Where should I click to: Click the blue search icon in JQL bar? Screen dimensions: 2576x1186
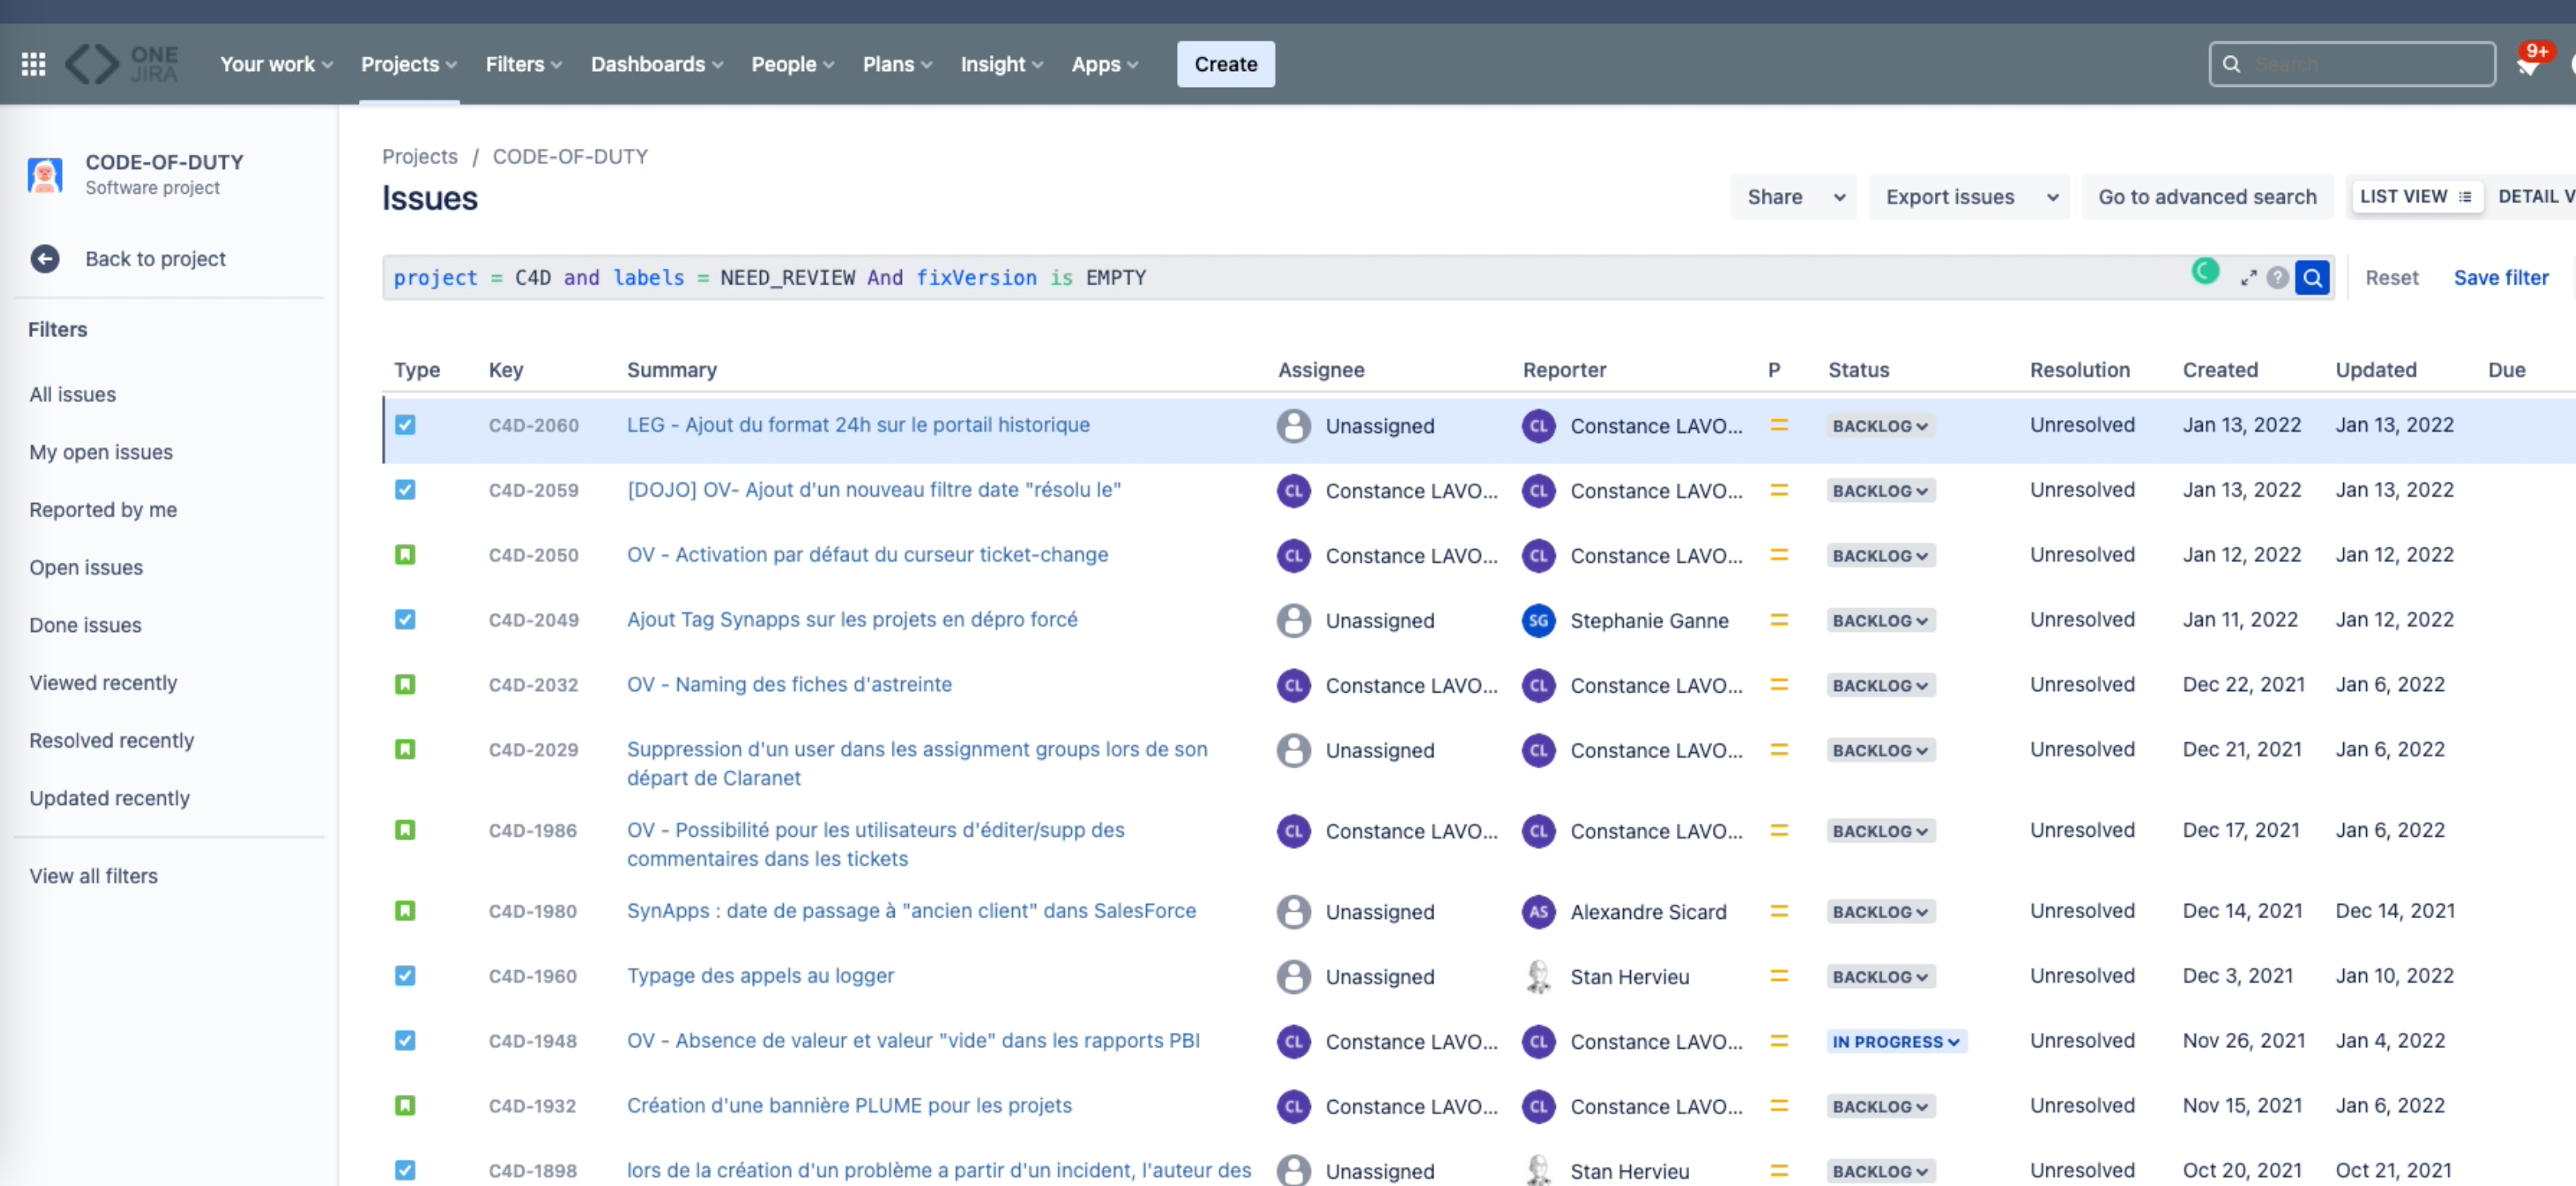click(x=2312, y=277)
